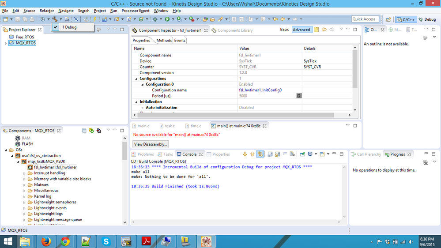Click the navigate Back yellow arrow icon

pyautogui.click(x=283, y=19)
